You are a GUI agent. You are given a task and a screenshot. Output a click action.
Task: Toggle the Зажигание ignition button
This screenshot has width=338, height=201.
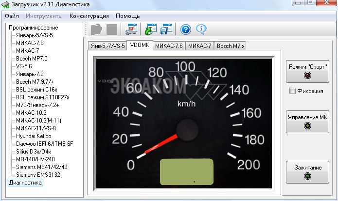[307, 171]
